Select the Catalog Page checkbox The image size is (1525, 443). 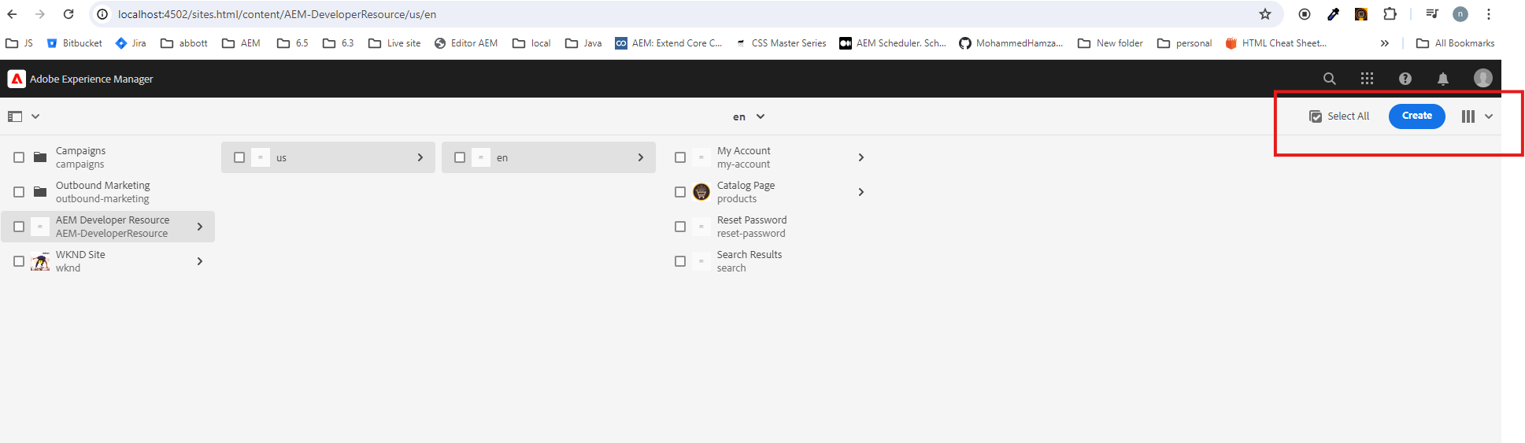(680, 192)
